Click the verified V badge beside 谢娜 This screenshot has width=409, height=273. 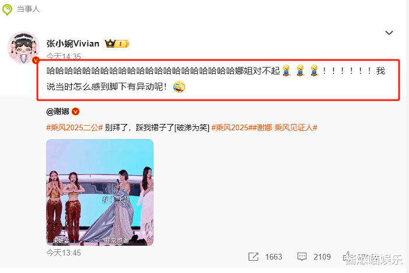pyautogui.click(x=76, y=112)
